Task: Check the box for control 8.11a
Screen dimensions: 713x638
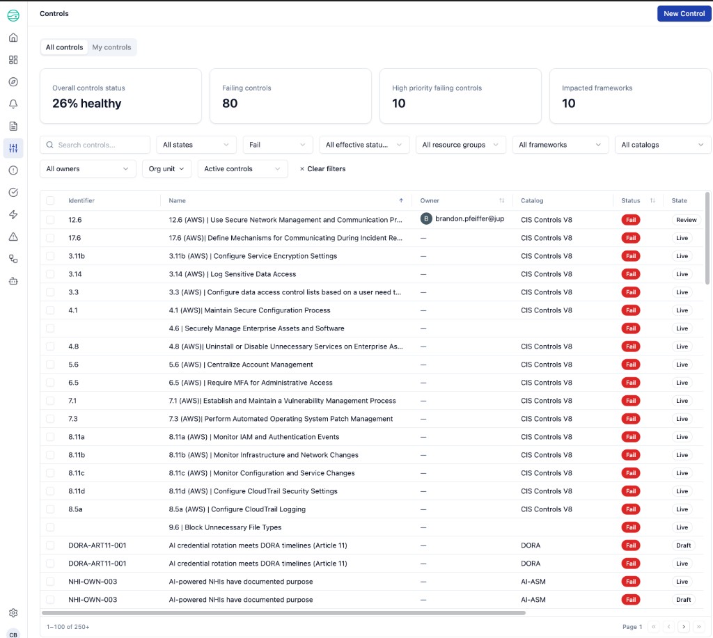Action: coord(50,437)
